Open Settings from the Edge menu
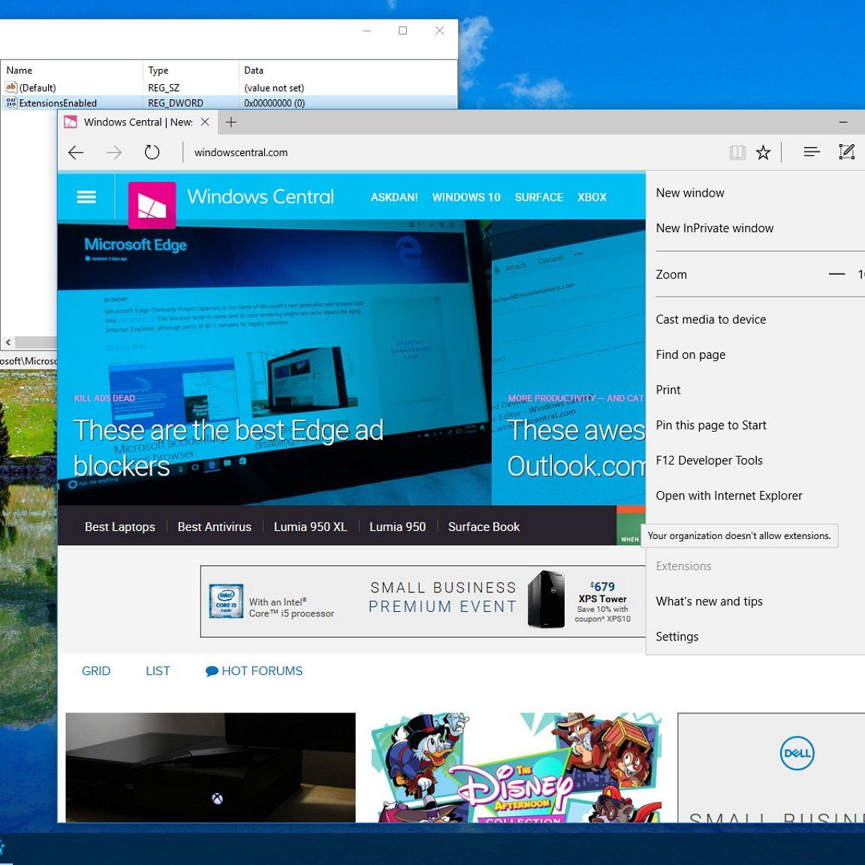The image size is (865, 865). point(677,636)
